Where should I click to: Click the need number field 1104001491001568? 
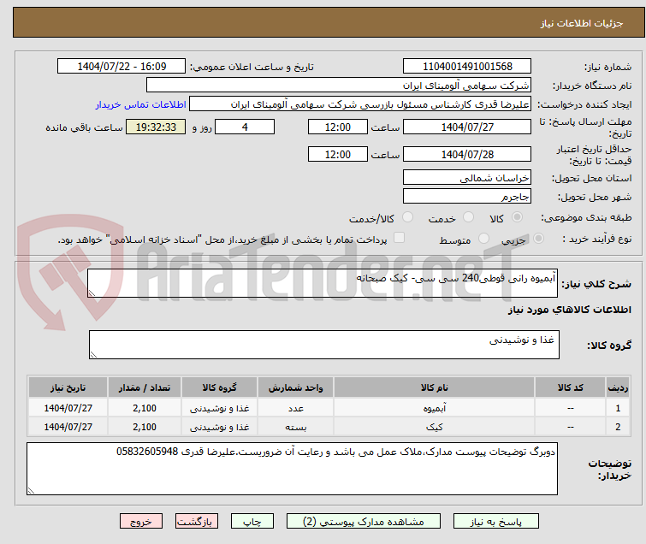point(467,67)
